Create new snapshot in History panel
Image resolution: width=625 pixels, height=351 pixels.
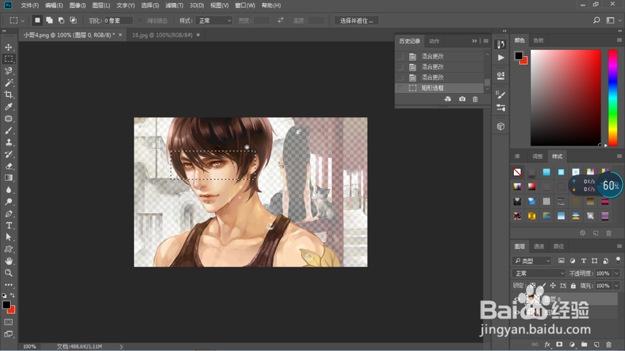[x=462, y=99]
